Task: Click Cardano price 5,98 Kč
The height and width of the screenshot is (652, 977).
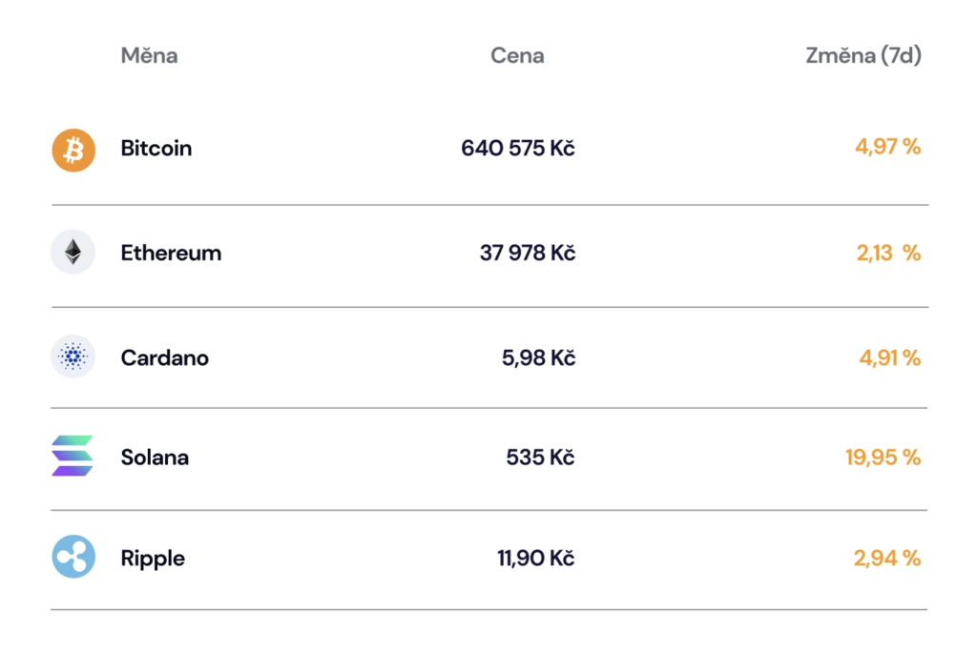Action: pos(538,357)
